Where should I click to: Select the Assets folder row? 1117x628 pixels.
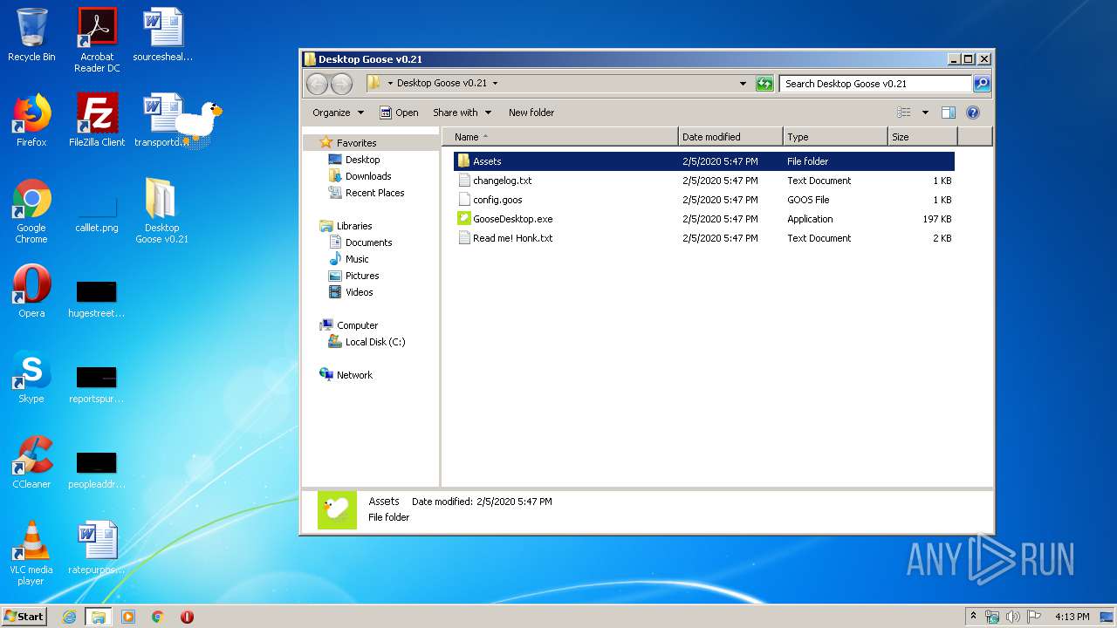(704, 161)
